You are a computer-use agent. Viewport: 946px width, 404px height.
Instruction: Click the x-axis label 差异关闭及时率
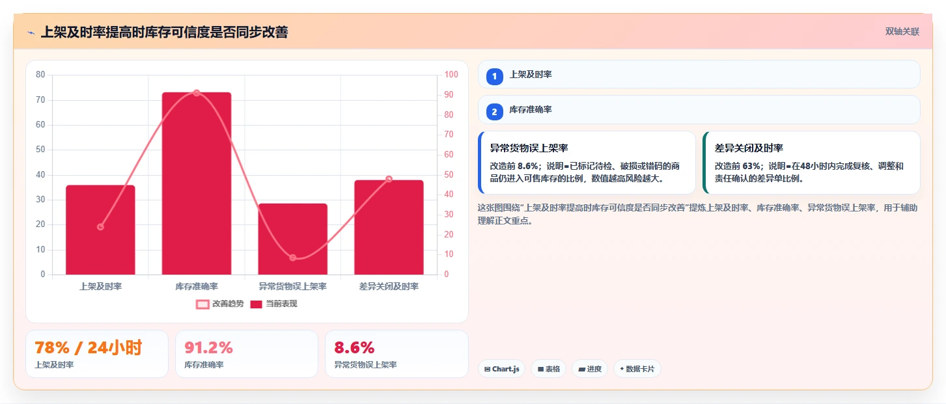coord(389,286)
